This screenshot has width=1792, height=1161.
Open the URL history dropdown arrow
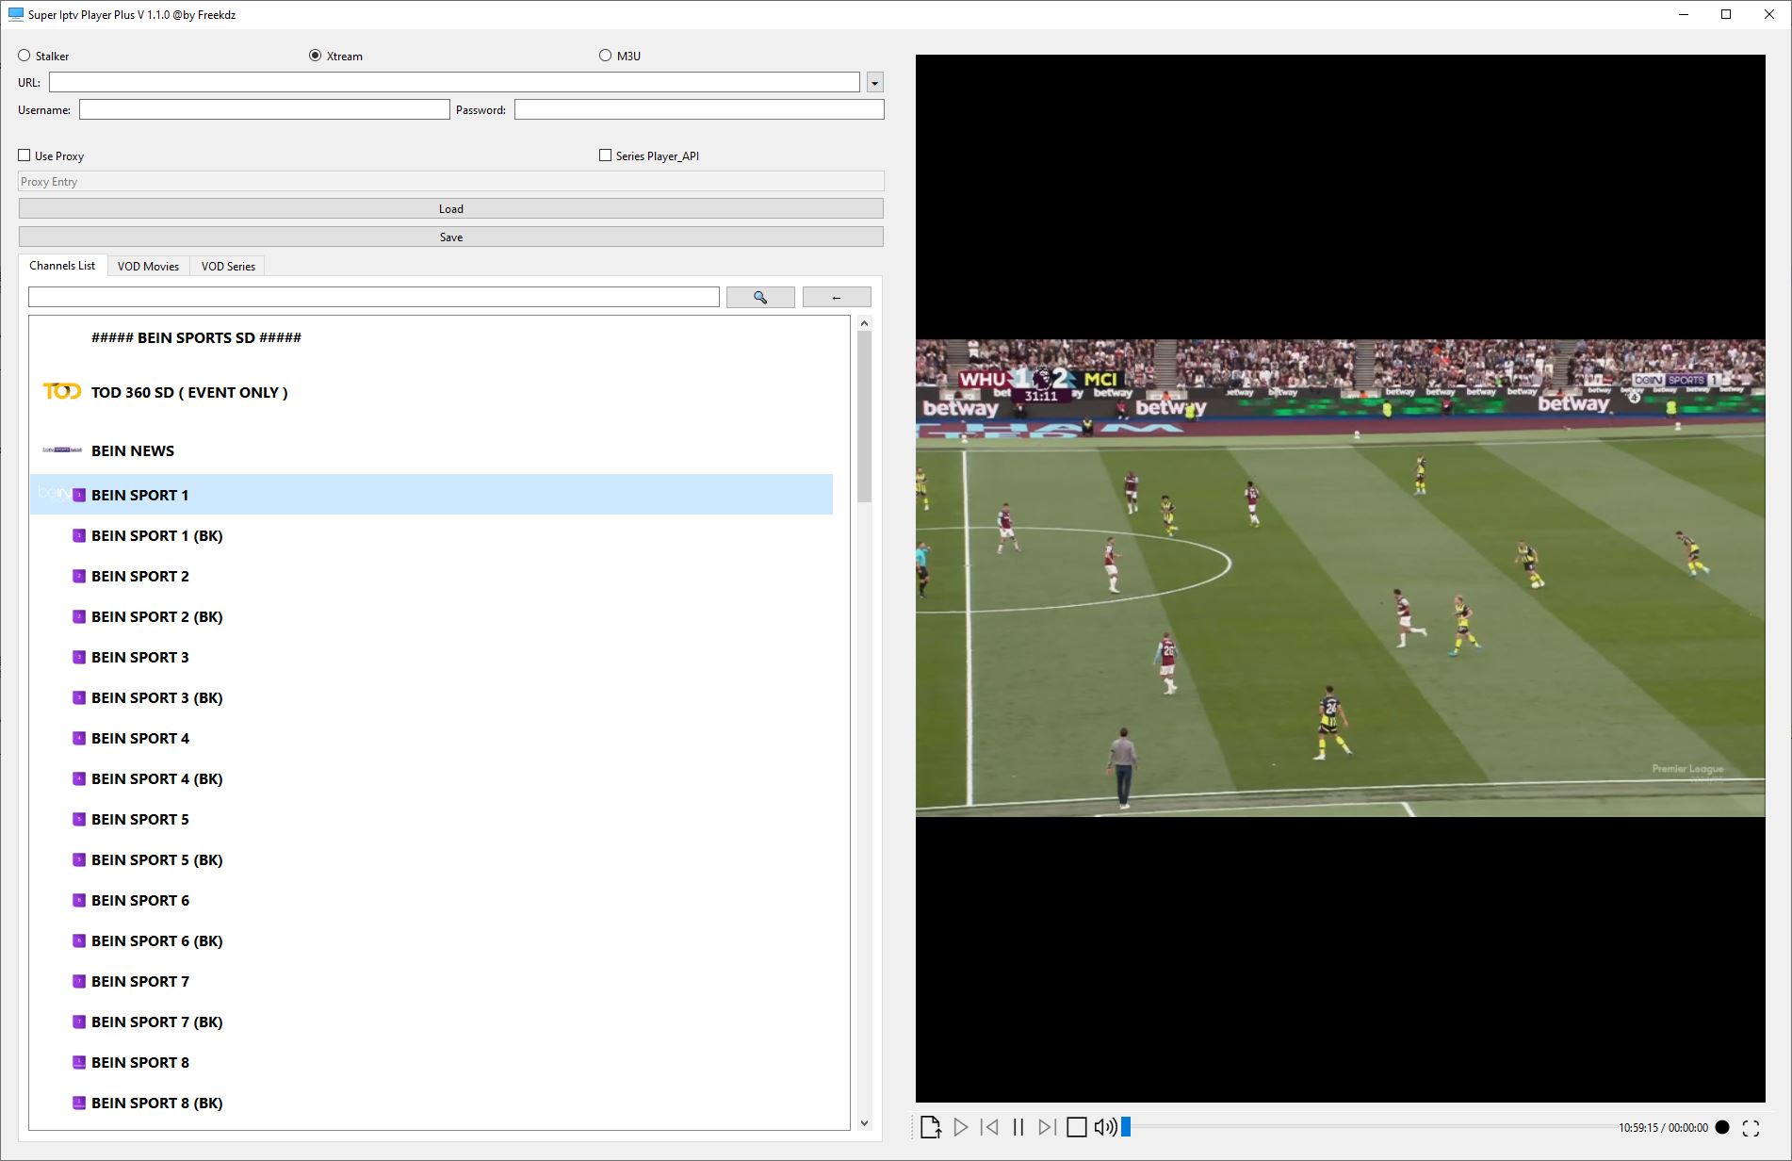pyautogui.click(x=874, y=83)
